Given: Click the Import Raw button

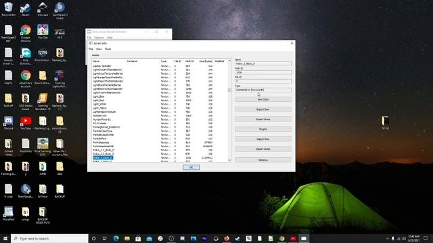Looking at the screenshot, I should (x=263, y=139).
